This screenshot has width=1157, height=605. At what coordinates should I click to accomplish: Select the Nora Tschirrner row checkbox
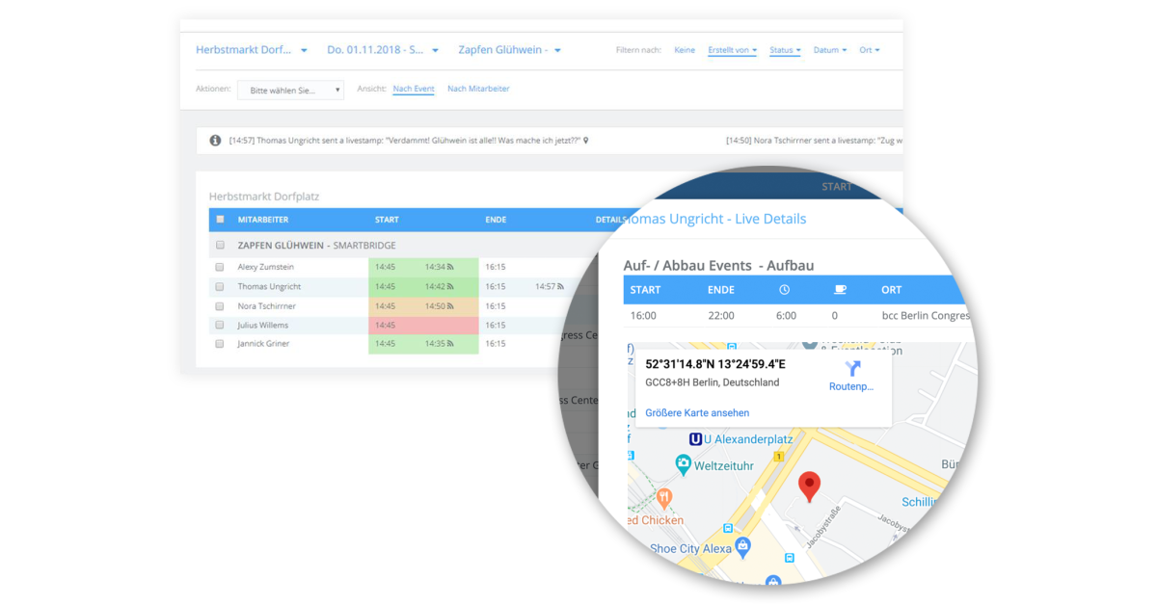coord(220,305)
